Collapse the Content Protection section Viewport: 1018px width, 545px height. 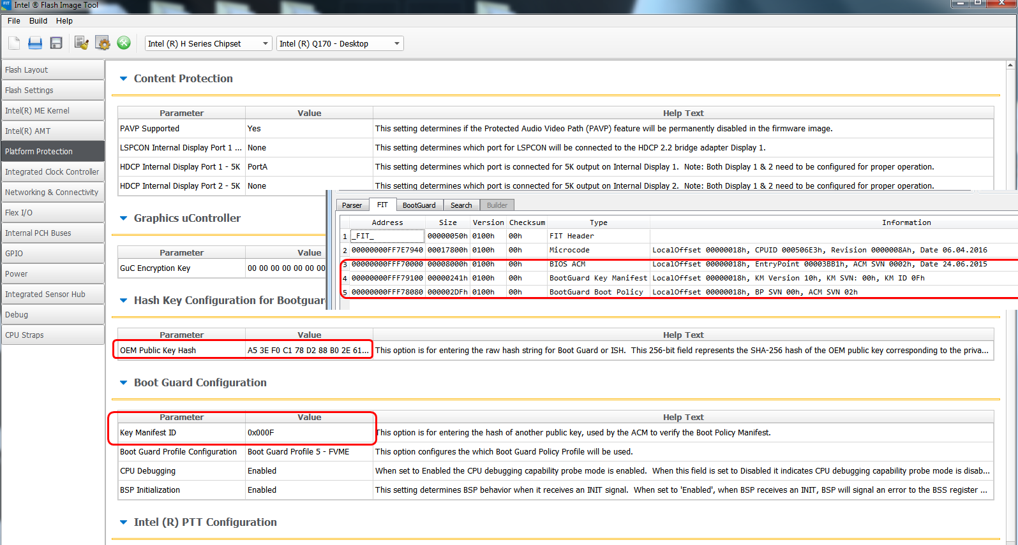(124, 78)
